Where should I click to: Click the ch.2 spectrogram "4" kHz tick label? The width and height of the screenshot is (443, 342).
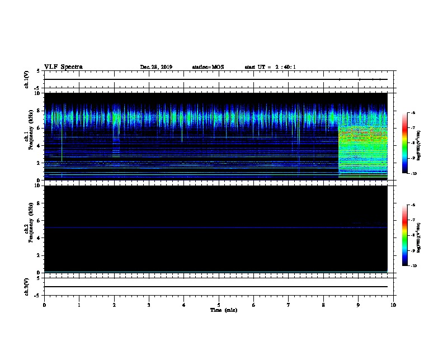coord(39,238)
